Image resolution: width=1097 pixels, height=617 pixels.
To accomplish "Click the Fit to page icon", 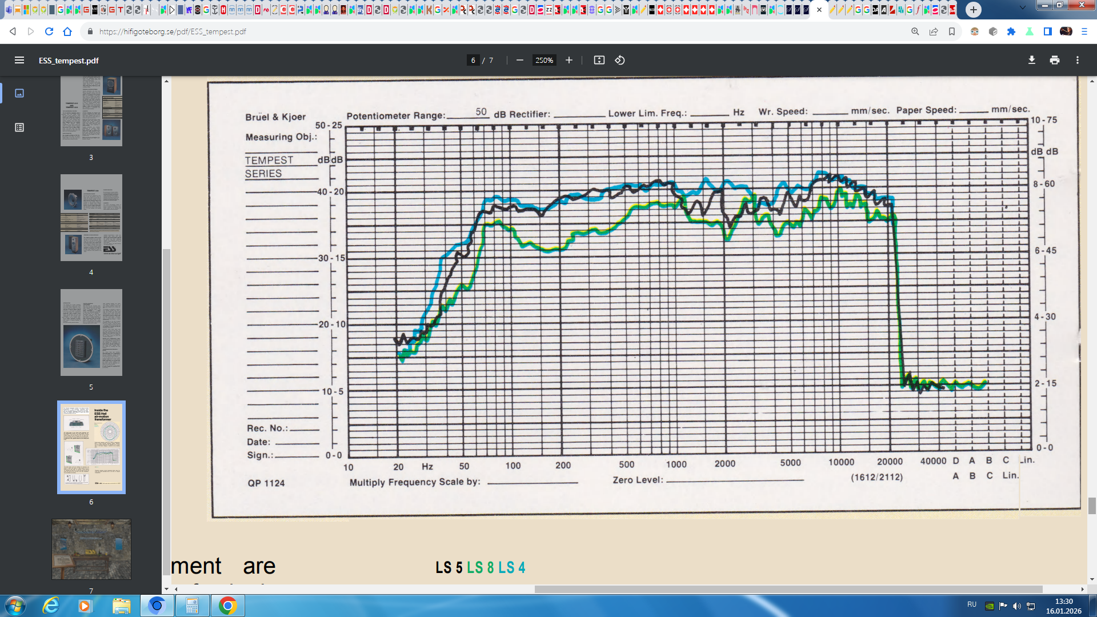I will tap(599, 60).
